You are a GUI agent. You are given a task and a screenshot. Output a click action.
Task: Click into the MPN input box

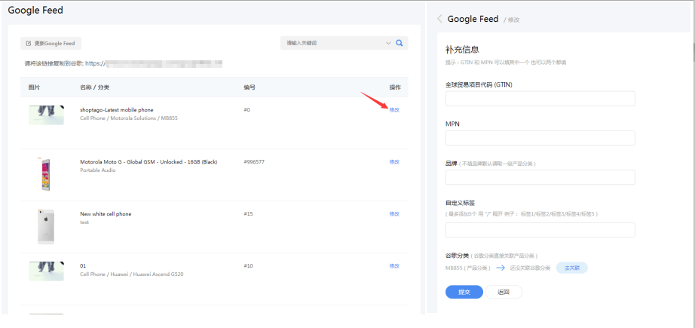coord(540,138)
